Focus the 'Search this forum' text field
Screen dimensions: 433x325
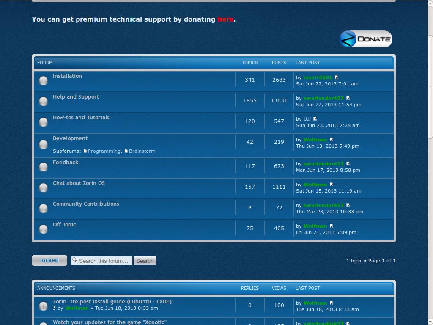(104, 261)
